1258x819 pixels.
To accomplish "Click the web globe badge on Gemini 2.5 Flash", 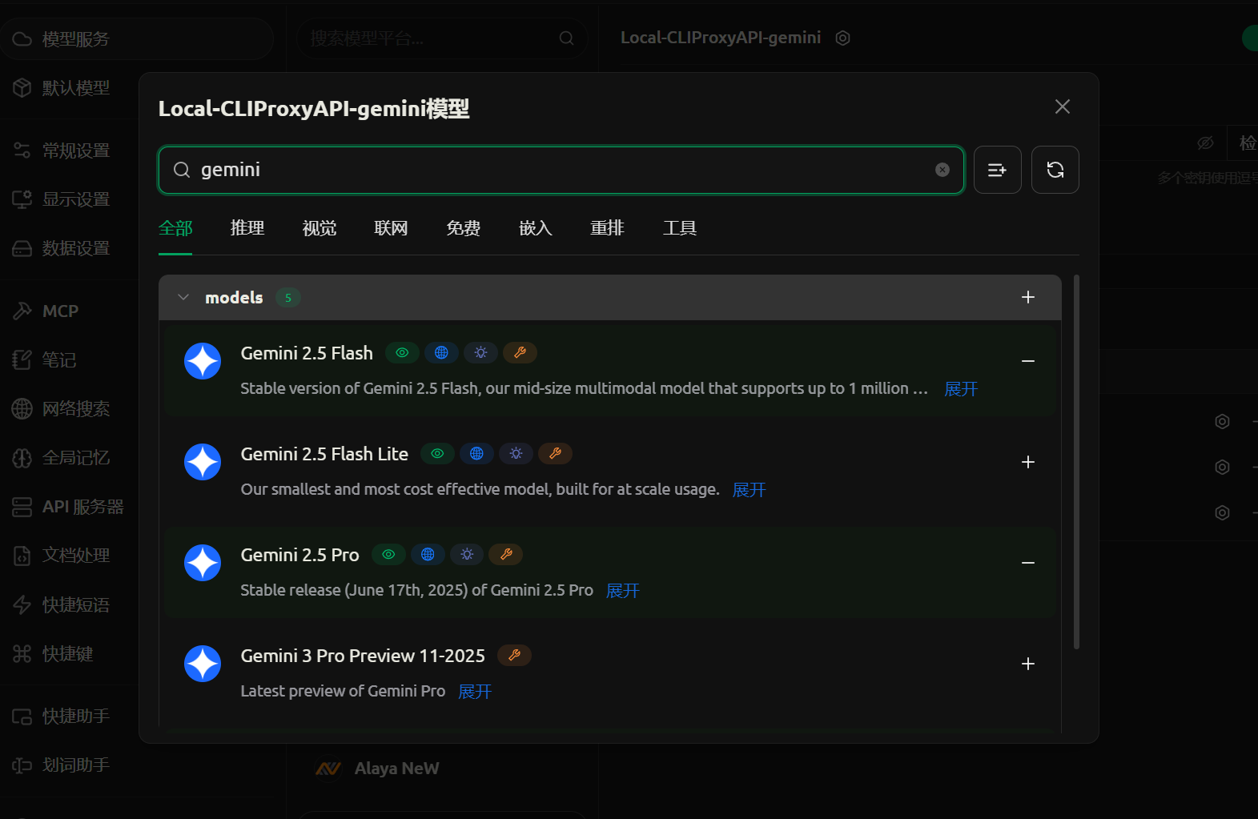I will pyautogui.click(x=441, y=352).
